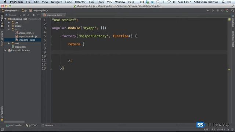
Task: Open Spotlight search in menu bar
Action: click(223, 2)
